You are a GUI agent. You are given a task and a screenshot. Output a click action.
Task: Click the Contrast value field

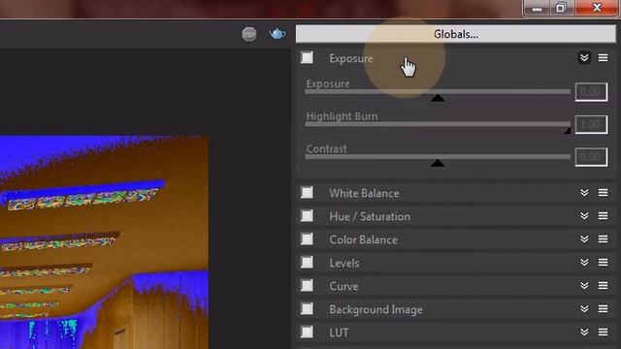(591, 157)
